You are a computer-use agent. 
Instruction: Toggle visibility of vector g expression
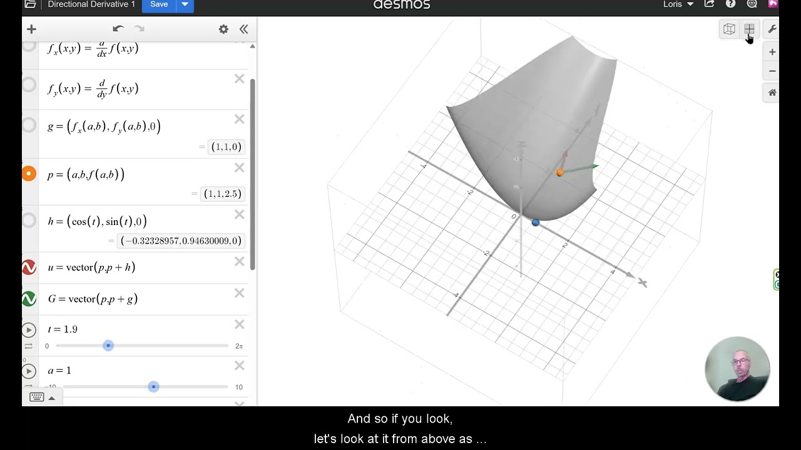point(29,126)
